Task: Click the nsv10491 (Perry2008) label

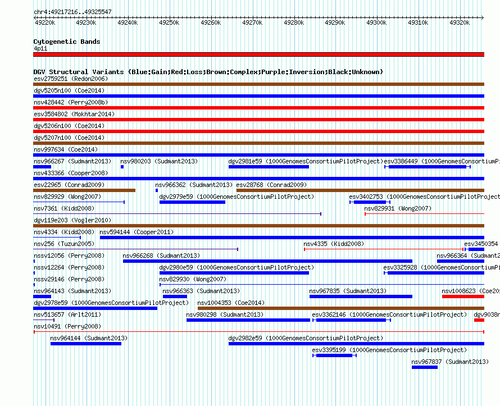Action: tap(67, 326)
